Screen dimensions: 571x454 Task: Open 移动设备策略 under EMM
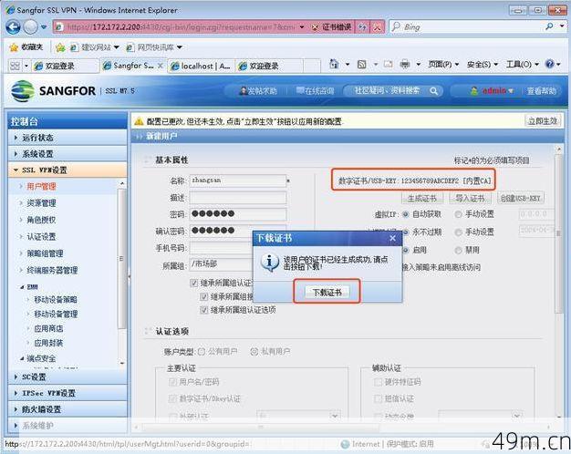[x=56, y=300]
